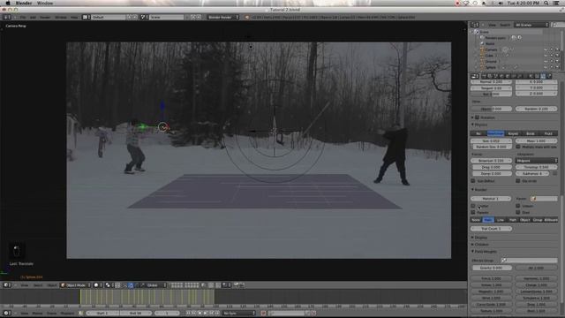Image resolution: width=565 pixels, height=318 pixels.
Task: Open the Render properties tab icon
Action: pos(484,76)
